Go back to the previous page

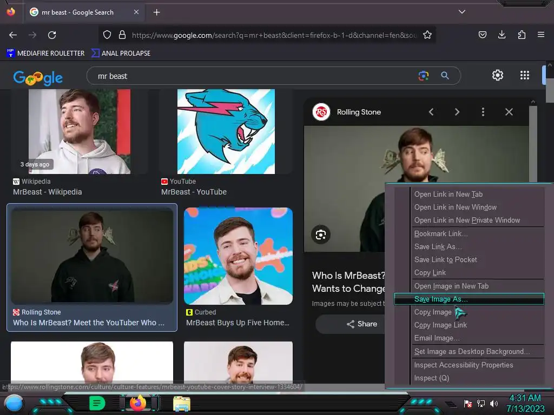pyautogui.click(x=13, y=35)
